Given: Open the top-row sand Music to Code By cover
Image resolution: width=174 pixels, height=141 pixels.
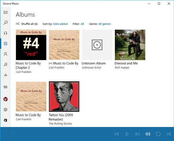Looking at the screenshot, I should (x=64, y=45).
